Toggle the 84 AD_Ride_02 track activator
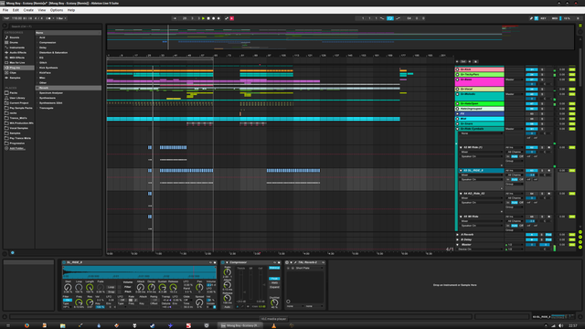Screen dimensions: 585x329 point(532,194)
